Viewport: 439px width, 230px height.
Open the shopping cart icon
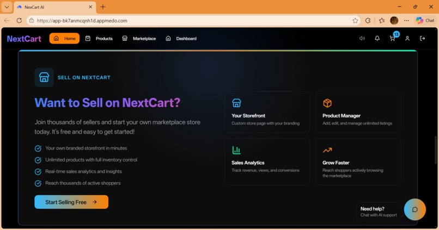pyautogui.click(x=392, y=39)
